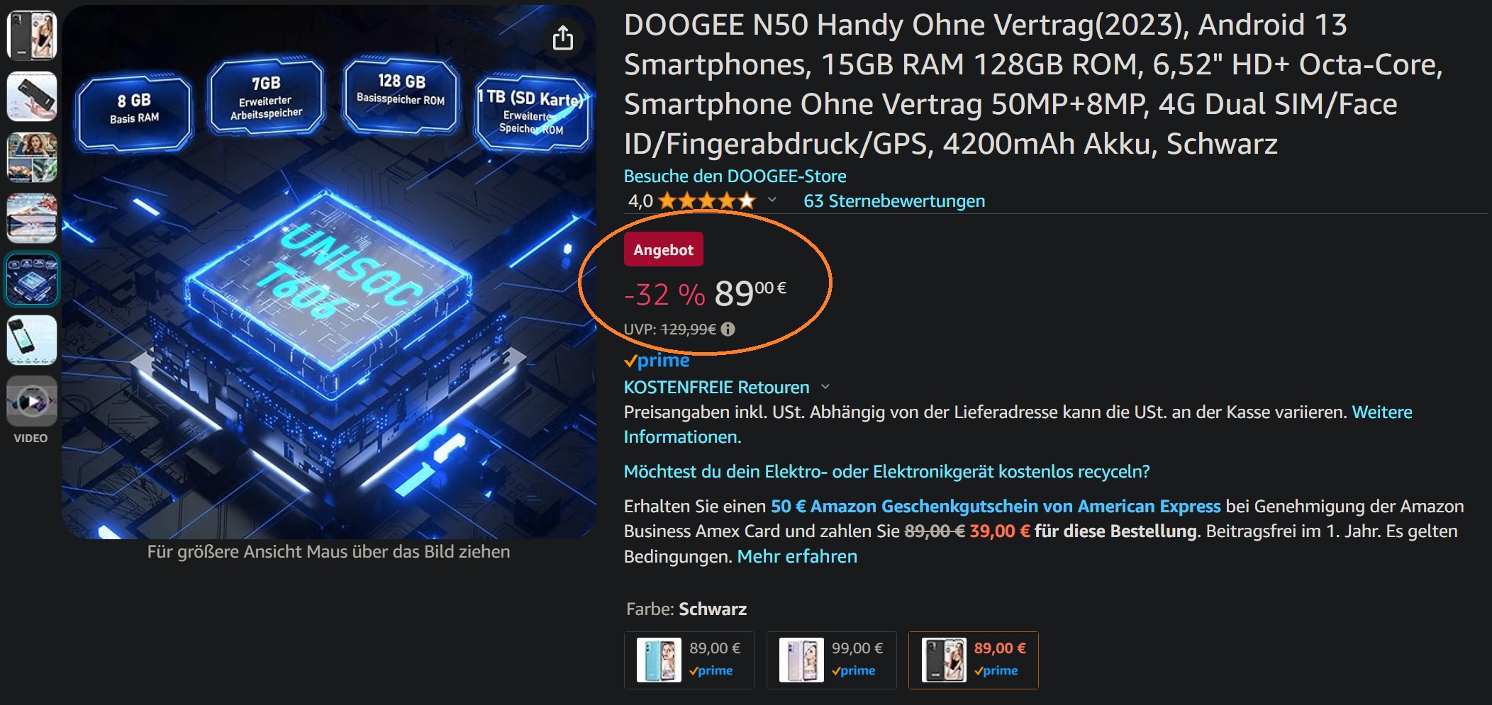Choose the purple color variant for 99,00 €

click(831, 660)
